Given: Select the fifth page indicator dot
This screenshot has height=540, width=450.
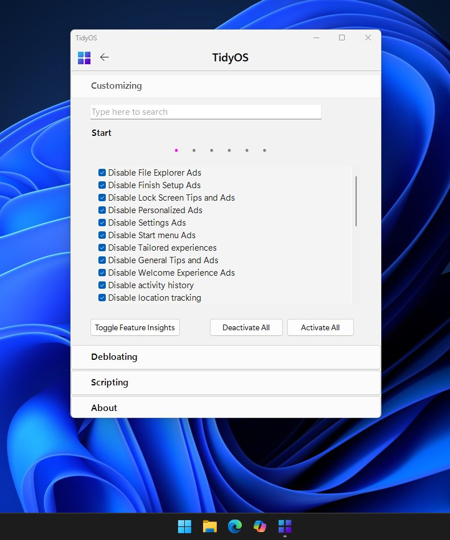Looking at the screenshot, I should [247, 151].
